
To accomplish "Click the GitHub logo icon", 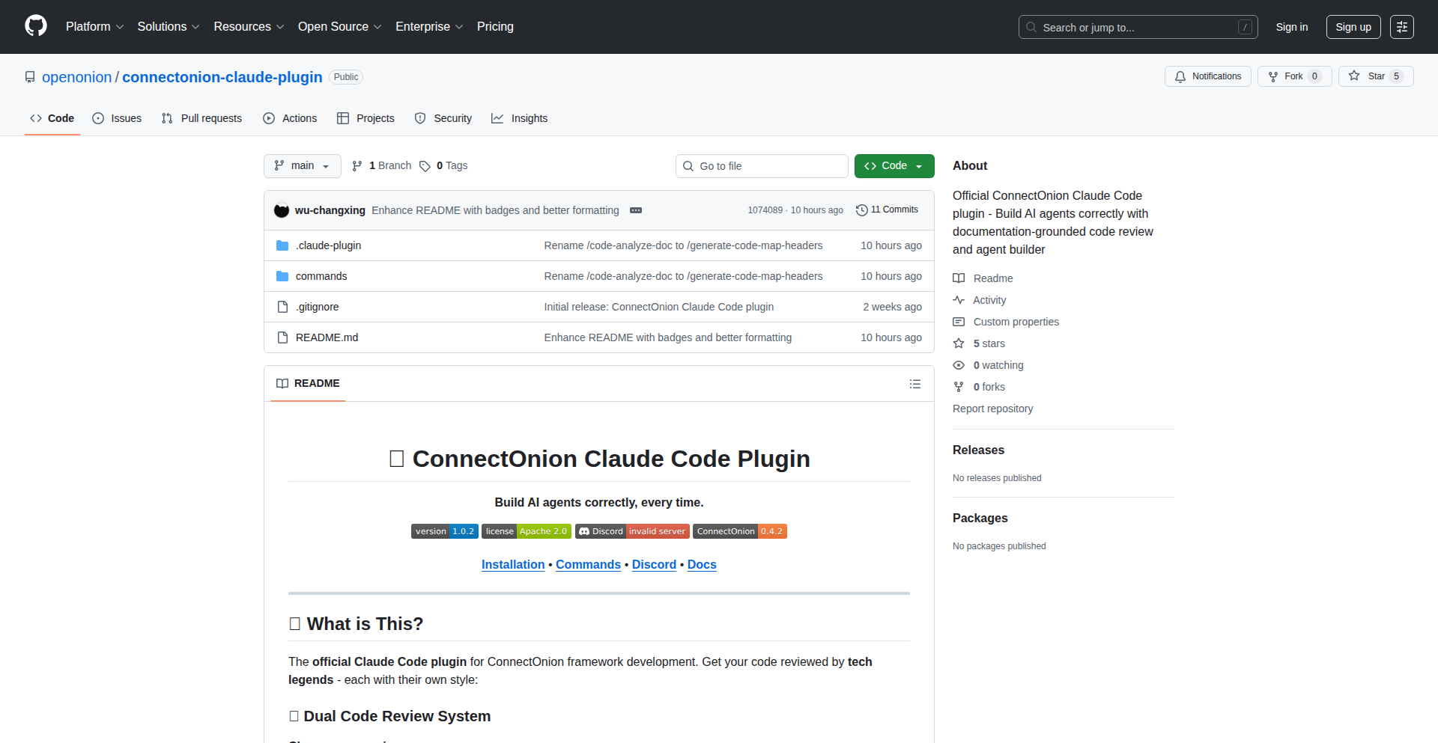I will click(x=35, y=26).
